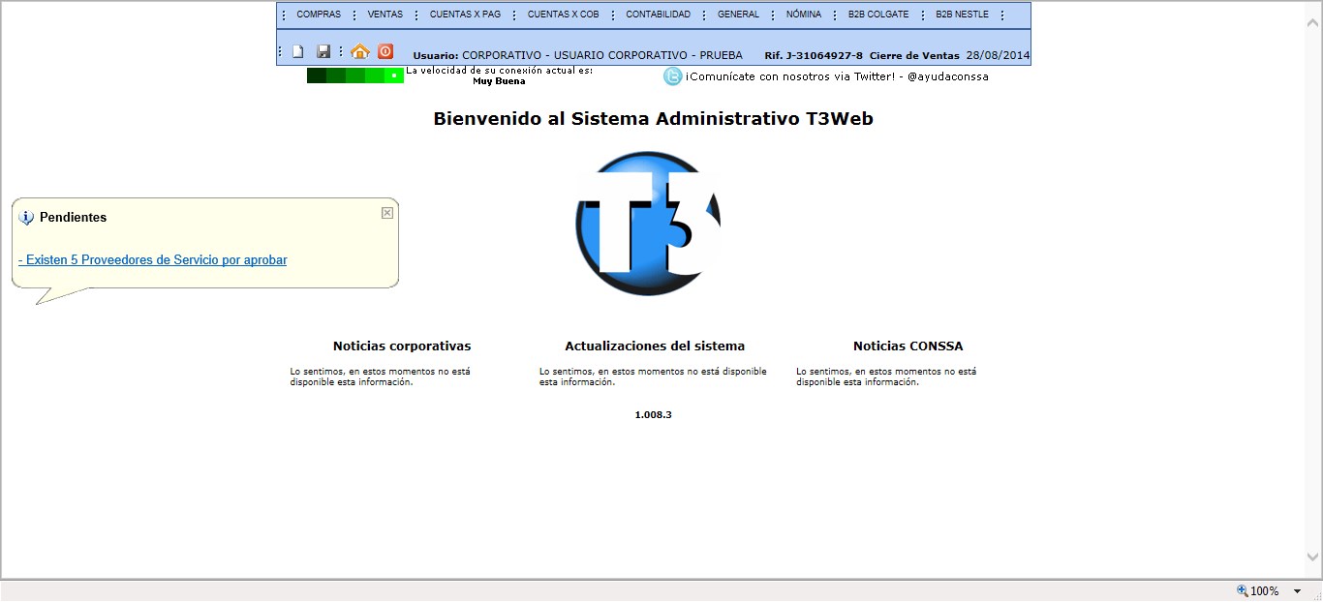The image size is (1323, 602).
Task: Click the Pendientes info icon
Action: [26, 218]
